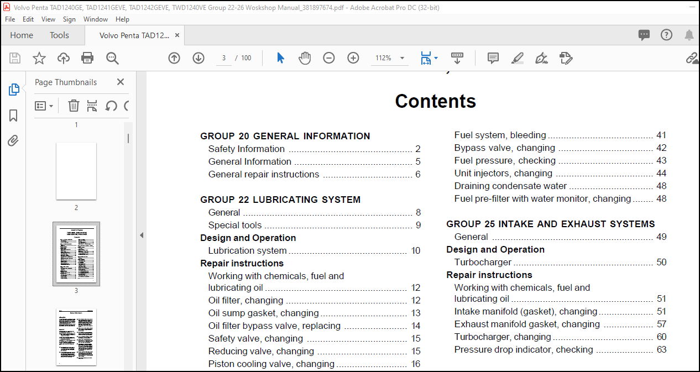Viewport: 700px width, 372px height.
Task: Switch to the Tools tab
Action: tap(60, 35)
